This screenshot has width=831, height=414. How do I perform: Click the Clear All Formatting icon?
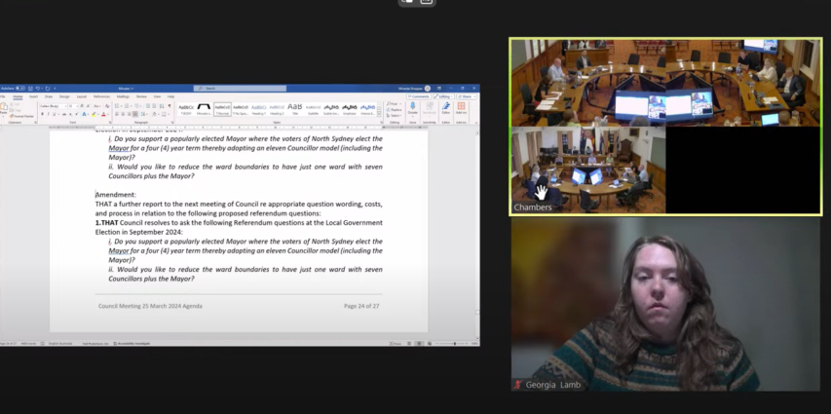tap(107, 106)
